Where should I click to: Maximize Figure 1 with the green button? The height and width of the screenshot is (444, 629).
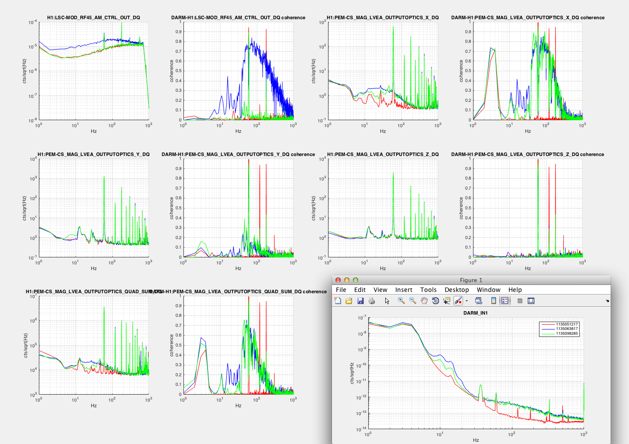[x=356, y=280]
